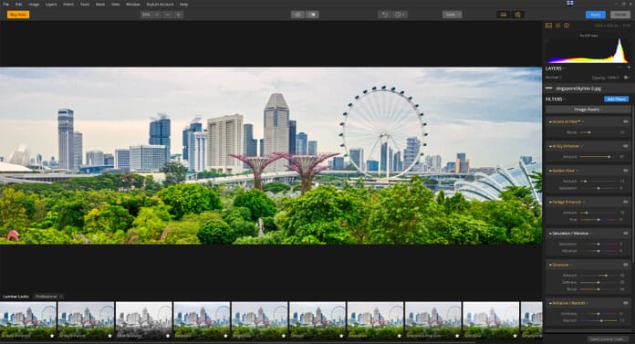
Task: Click the eye quick preview icon
Action: (x=297, y=15)
